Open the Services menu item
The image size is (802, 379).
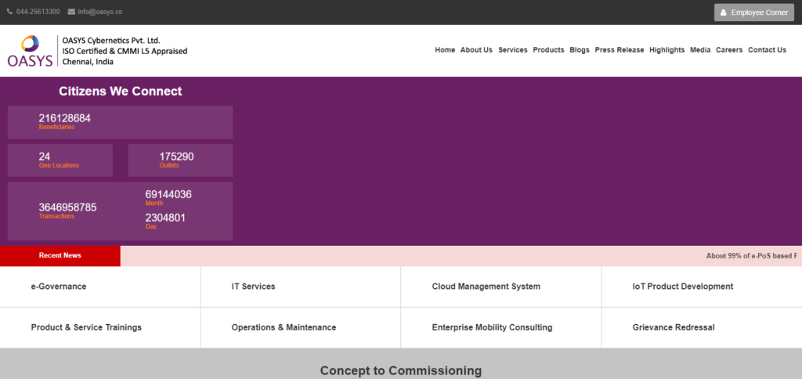(x=513, y=50)
